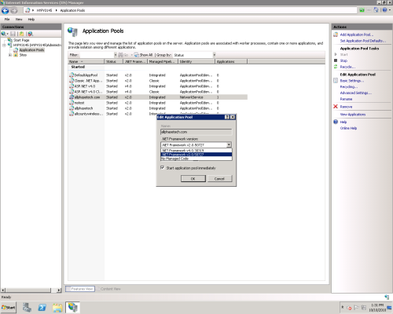Click the Connections pane horizontal scrollbar
The width and height of the screenshot is (393, 314).
[x=31, y=290]
